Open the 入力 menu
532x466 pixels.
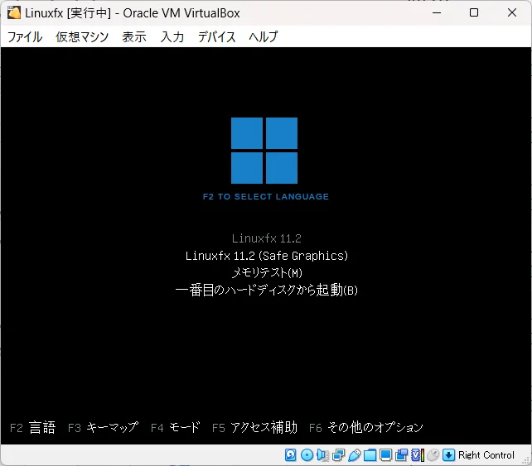[172, 36]
